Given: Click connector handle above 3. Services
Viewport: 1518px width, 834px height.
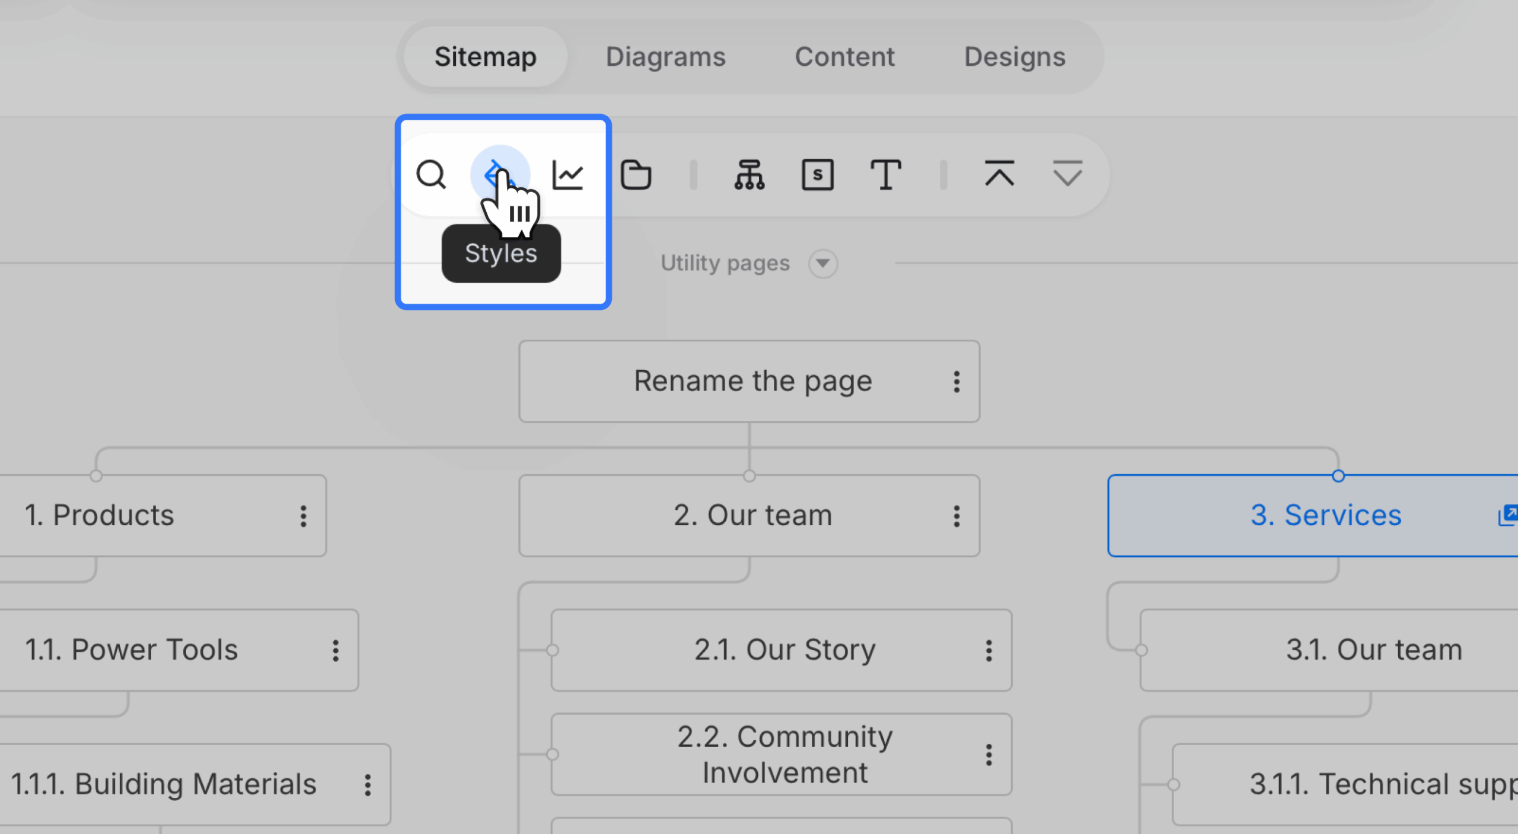Looking at the screenshot, I should click(1338, 476).
